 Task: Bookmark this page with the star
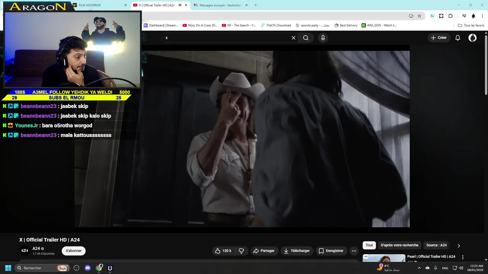coord(419,16)
